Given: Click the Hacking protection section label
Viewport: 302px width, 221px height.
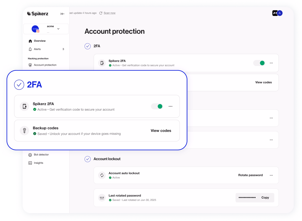Looking at the screenshot, I should [38, 58].
